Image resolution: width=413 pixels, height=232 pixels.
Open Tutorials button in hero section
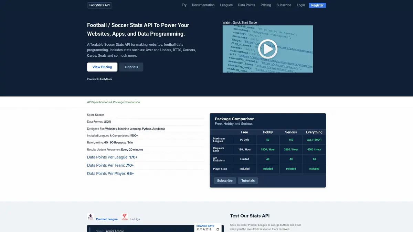point(131,67)
